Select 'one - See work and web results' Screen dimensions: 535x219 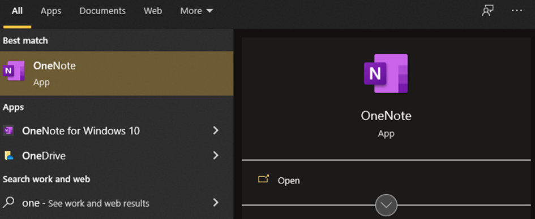(x=117, y=203)
